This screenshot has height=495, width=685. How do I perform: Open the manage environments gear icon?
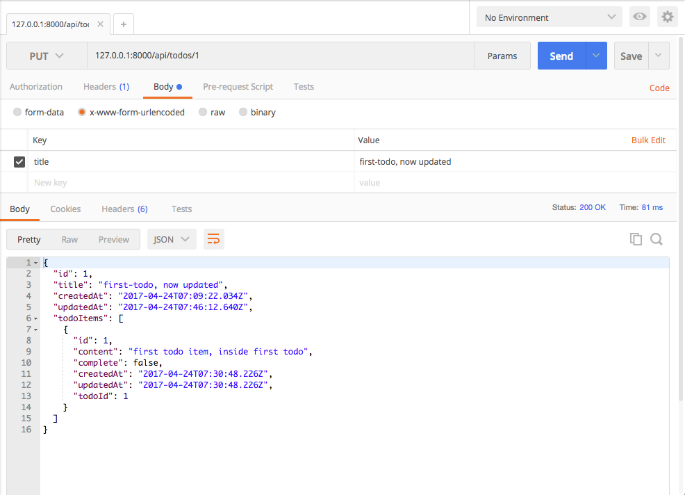click(667, 17)
